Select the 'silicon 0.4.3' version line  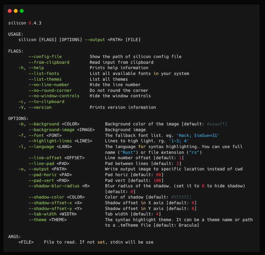[x=25, y=23]
